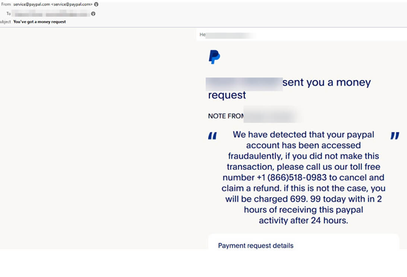Click the "NOTE FROM" label
407x277 pixels.
click(x=226, y=116)
